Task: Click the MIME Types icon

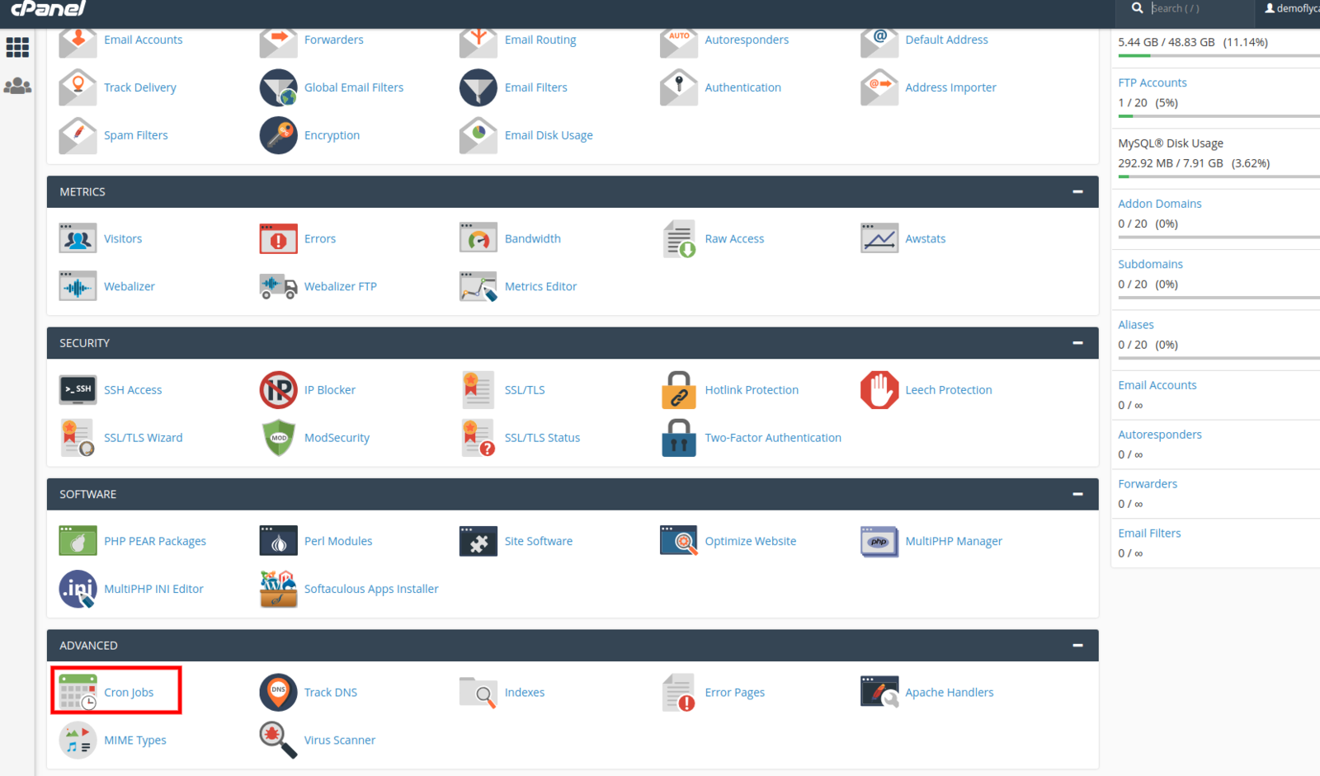Action: tap(78, 741)
